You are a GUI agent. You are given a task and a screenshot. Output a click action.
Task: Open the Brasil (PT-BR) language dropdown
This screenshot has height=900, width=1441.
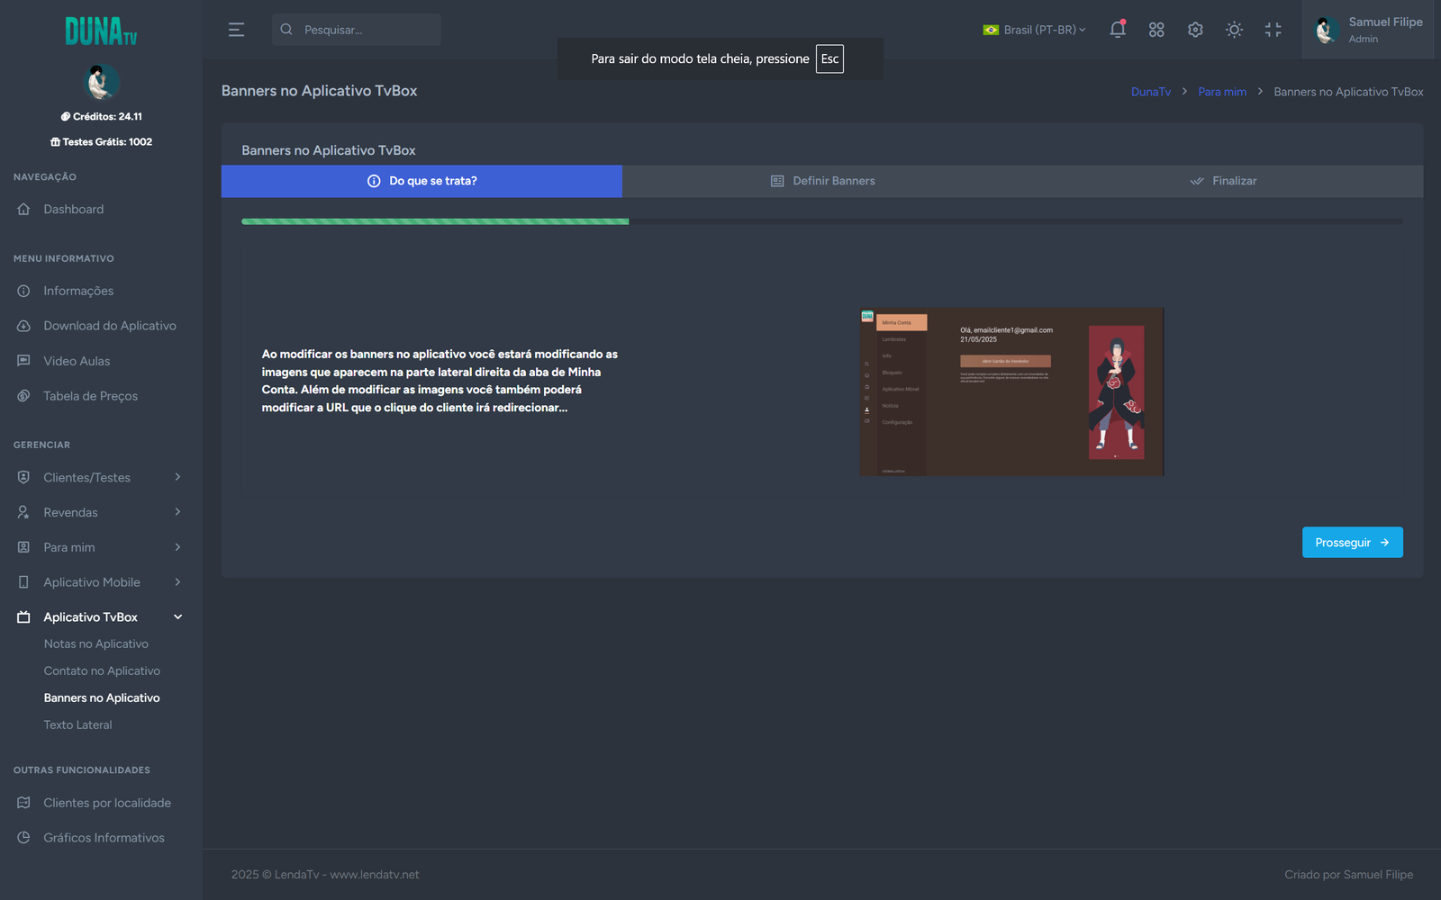pyautogui.click(x=1034, y=30)
